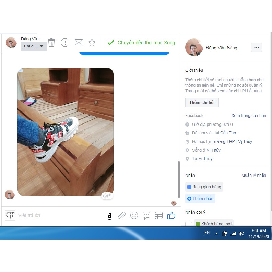Open Xem trang cá nhân link
The height and width of the screenshot is (272, 272).
point(249,116)
